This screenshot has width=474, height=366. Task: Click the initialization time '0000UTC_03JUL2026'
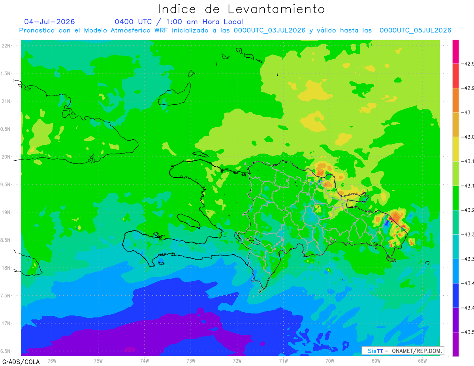point(269,30)
